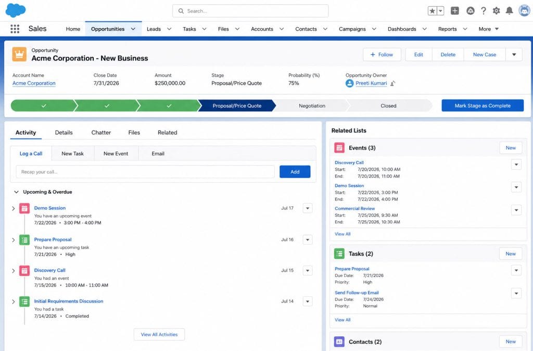The width and height of the screenshot is (533, 351).
Task: Open the Reports nav tab
Action: pos(447,29)
